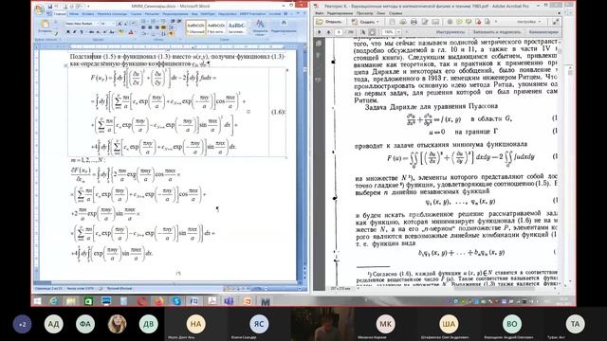Open the Word Office button menu
The width and height of the screenshot is (607, 341).
(40, 9)
